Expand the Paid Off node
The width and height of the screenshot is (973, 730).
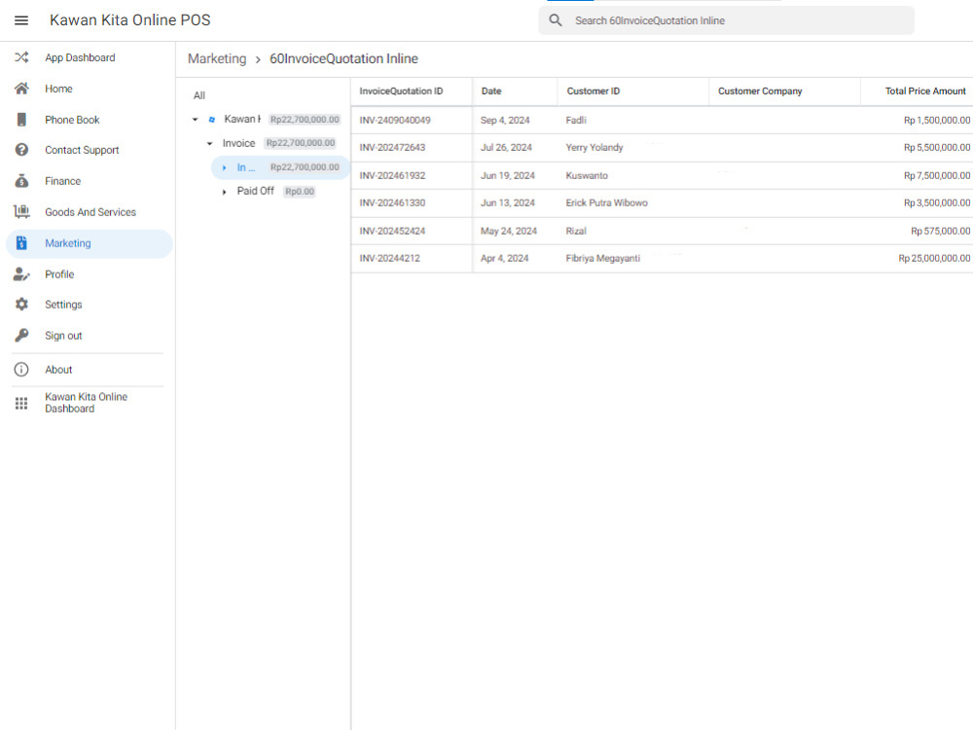click(x=225, y=191)
